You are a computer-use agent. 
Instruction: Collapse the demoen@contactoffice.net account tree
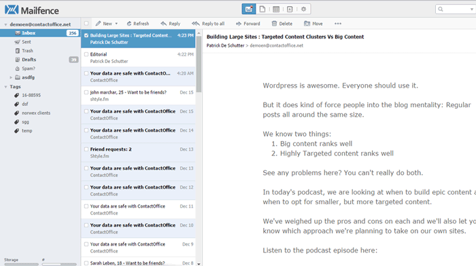point(5,24)
